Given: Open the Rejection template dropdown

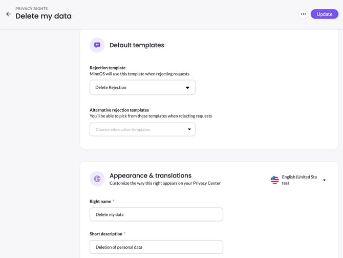Looking at the screenshot, I should click(142, 88).
